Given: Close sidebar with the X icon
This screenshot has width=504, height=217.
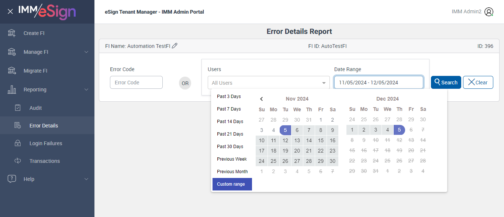Looking at the screenshot, I should click(x=10, y=11).
